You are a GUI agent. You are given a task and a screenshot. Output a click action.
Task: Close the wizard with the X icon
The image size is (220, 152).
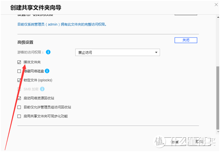tap(216, 5)
